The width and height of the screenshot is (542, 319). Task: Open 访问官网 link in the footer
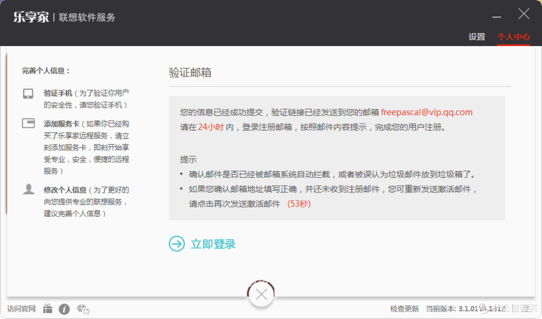(21, 308)
